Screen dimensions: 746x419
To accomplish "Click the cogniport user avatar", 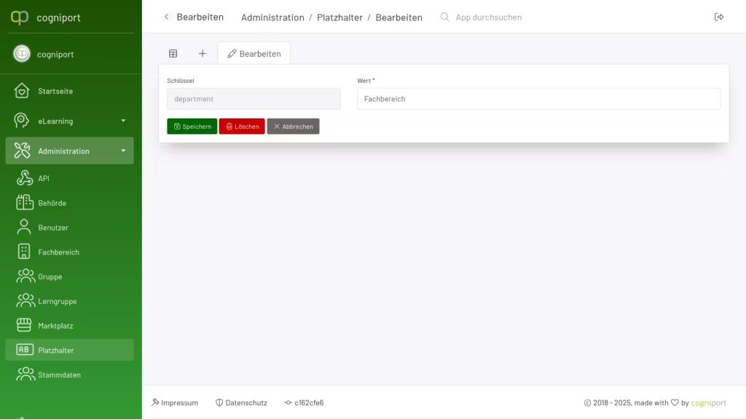I will pos(23,54).
